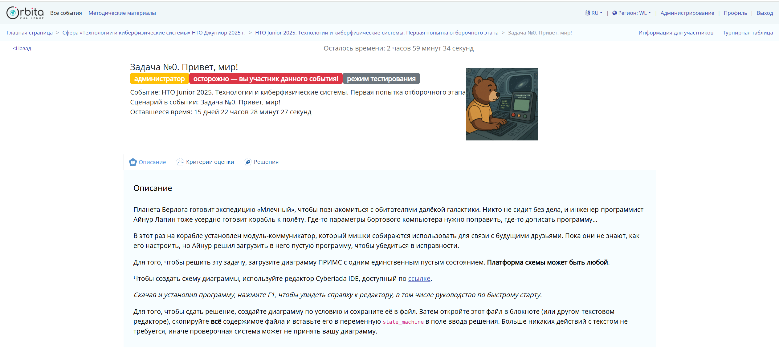This screenshot has width=779, height=348.
Task: Click the bear programmer task image
Action: tap(502, 104)
